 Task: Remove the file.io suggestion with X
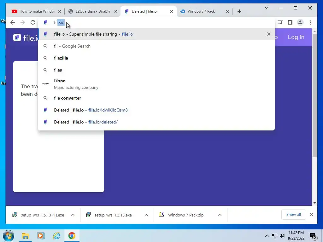click(x=269, y=34)
